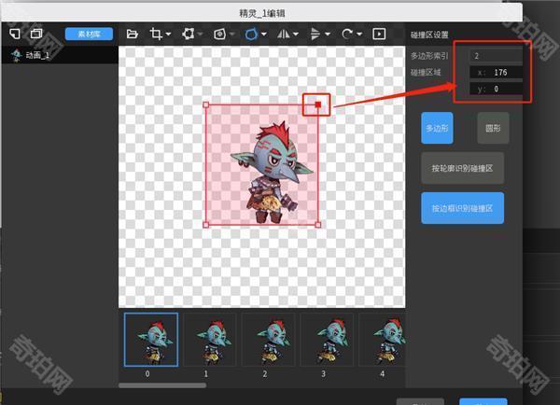
Task: Select the crop tool icon
Action: (156, 34)
